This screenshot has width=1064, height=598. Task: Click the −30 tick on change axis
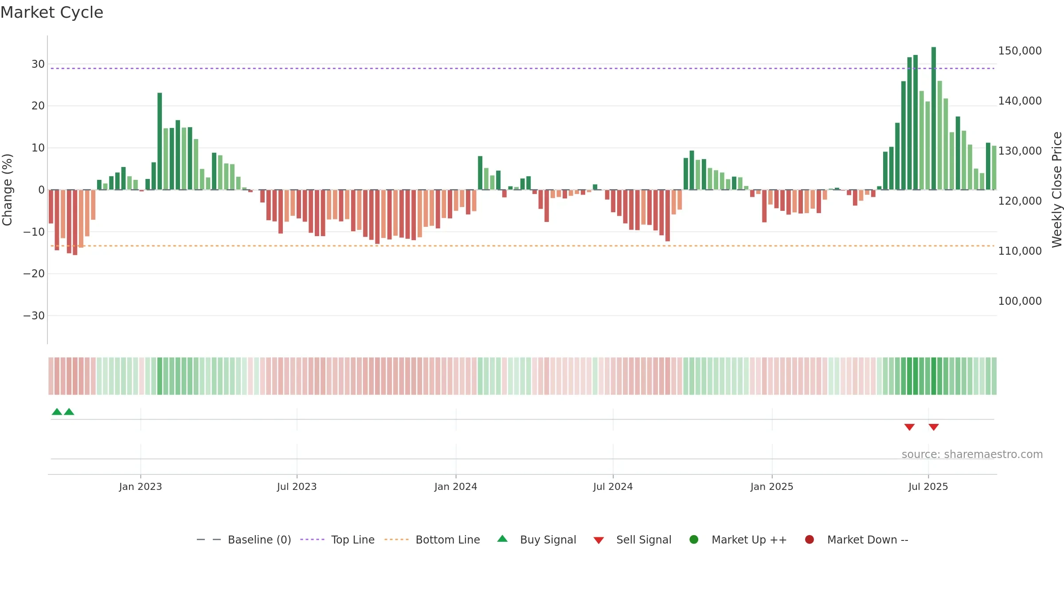[x=34, y=316]
